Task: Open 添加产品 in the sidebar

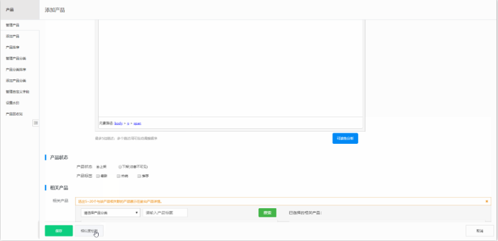Action: [13, 36]
